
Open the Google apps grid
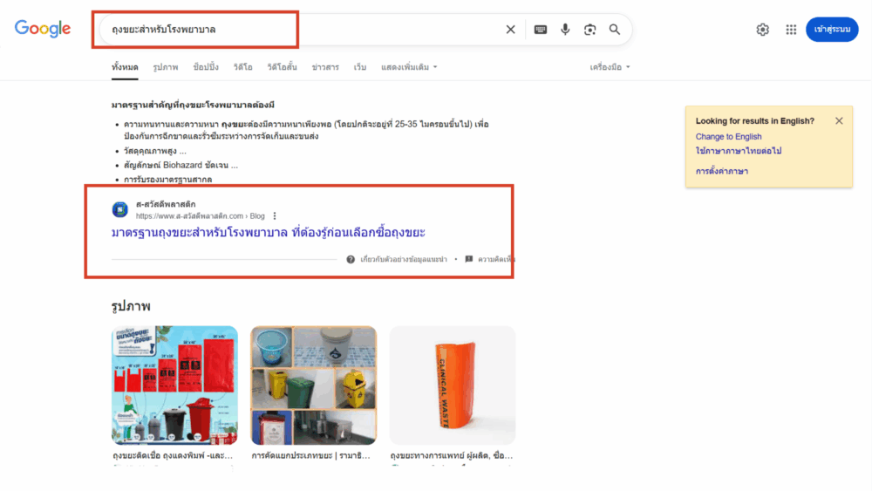pos(791,30)
